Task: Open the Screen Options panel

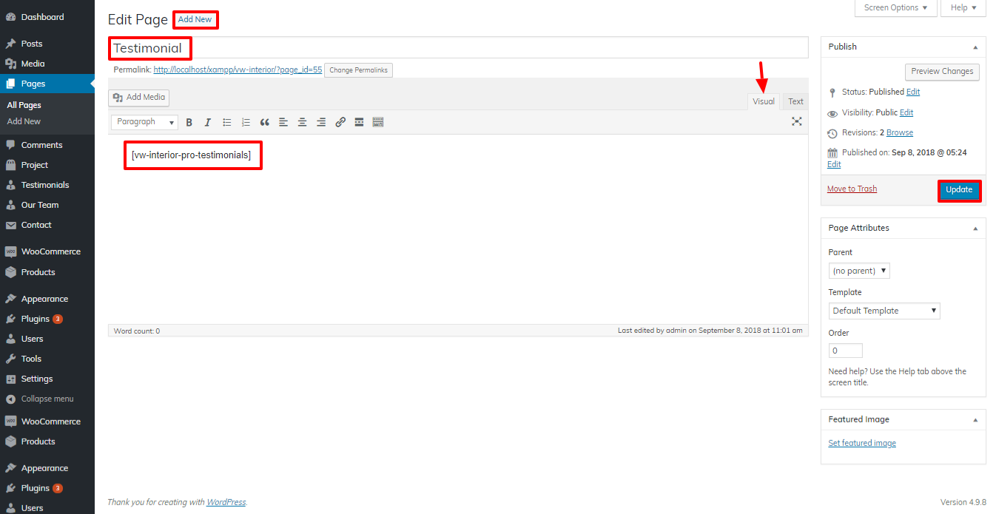Action: (x=896, y=8)
